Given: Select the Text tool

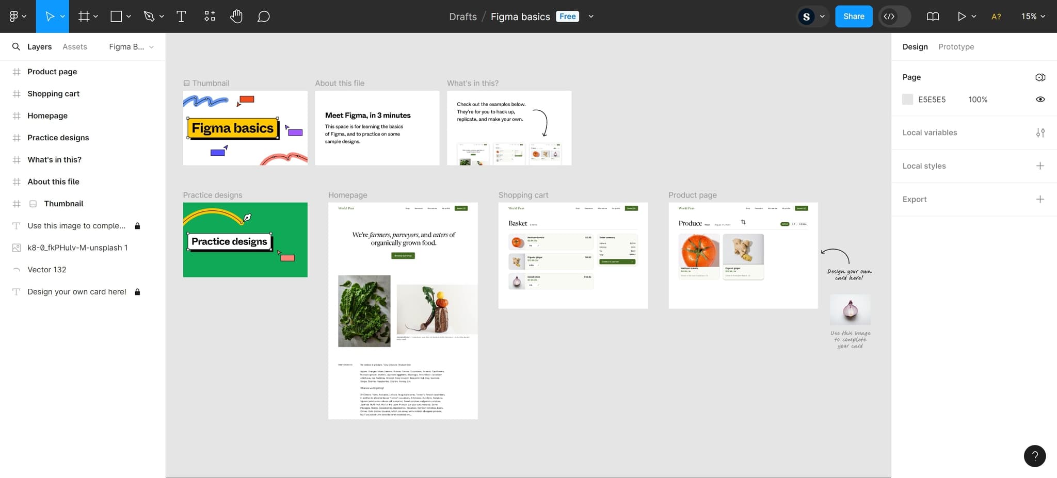Looking at the screenshot, I should (x=181, y=17).
